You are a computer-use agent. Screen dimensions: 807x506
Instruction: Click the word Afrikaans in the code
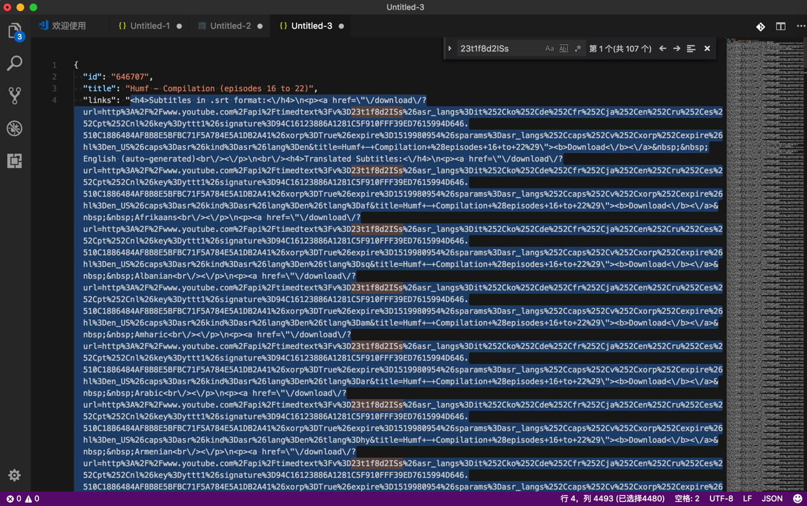(155, 218)
